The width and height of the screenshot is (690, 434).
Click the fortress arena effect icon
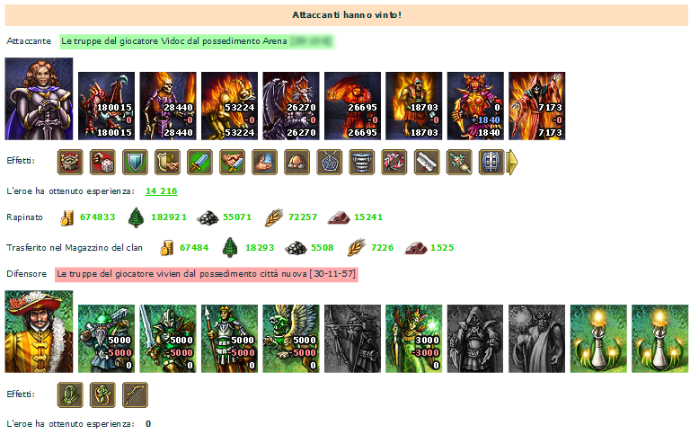point(70,162)
